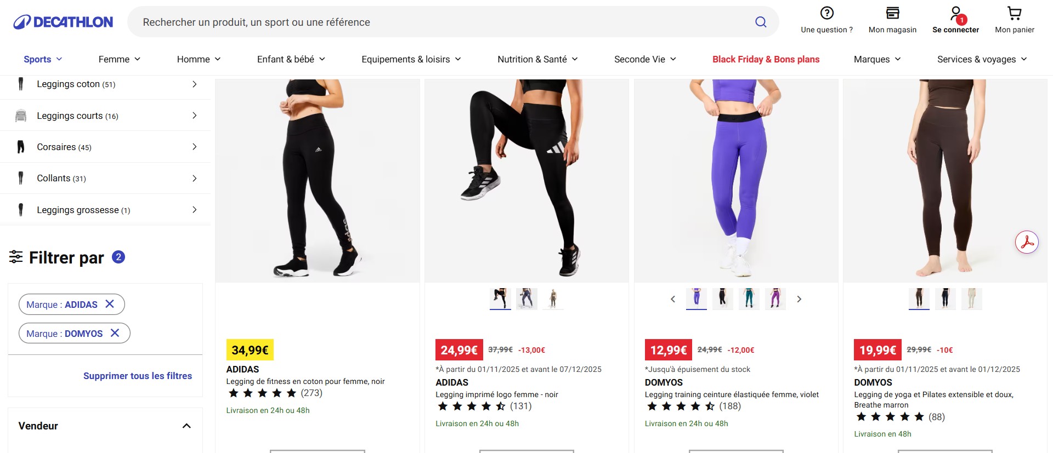Open the Marques dropdown menu
Viewport: 1053px width, 453px height.
877,59
